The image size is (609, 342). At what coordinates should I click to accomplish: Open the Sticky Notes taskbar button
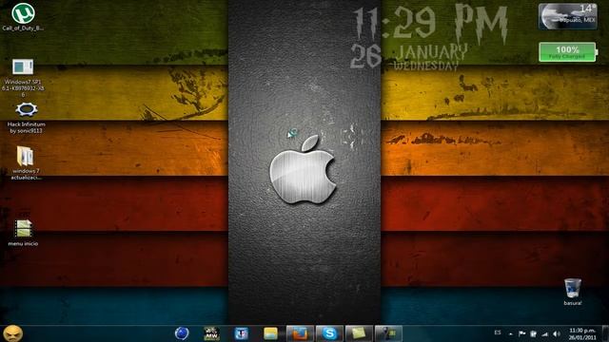pos(359,333)
